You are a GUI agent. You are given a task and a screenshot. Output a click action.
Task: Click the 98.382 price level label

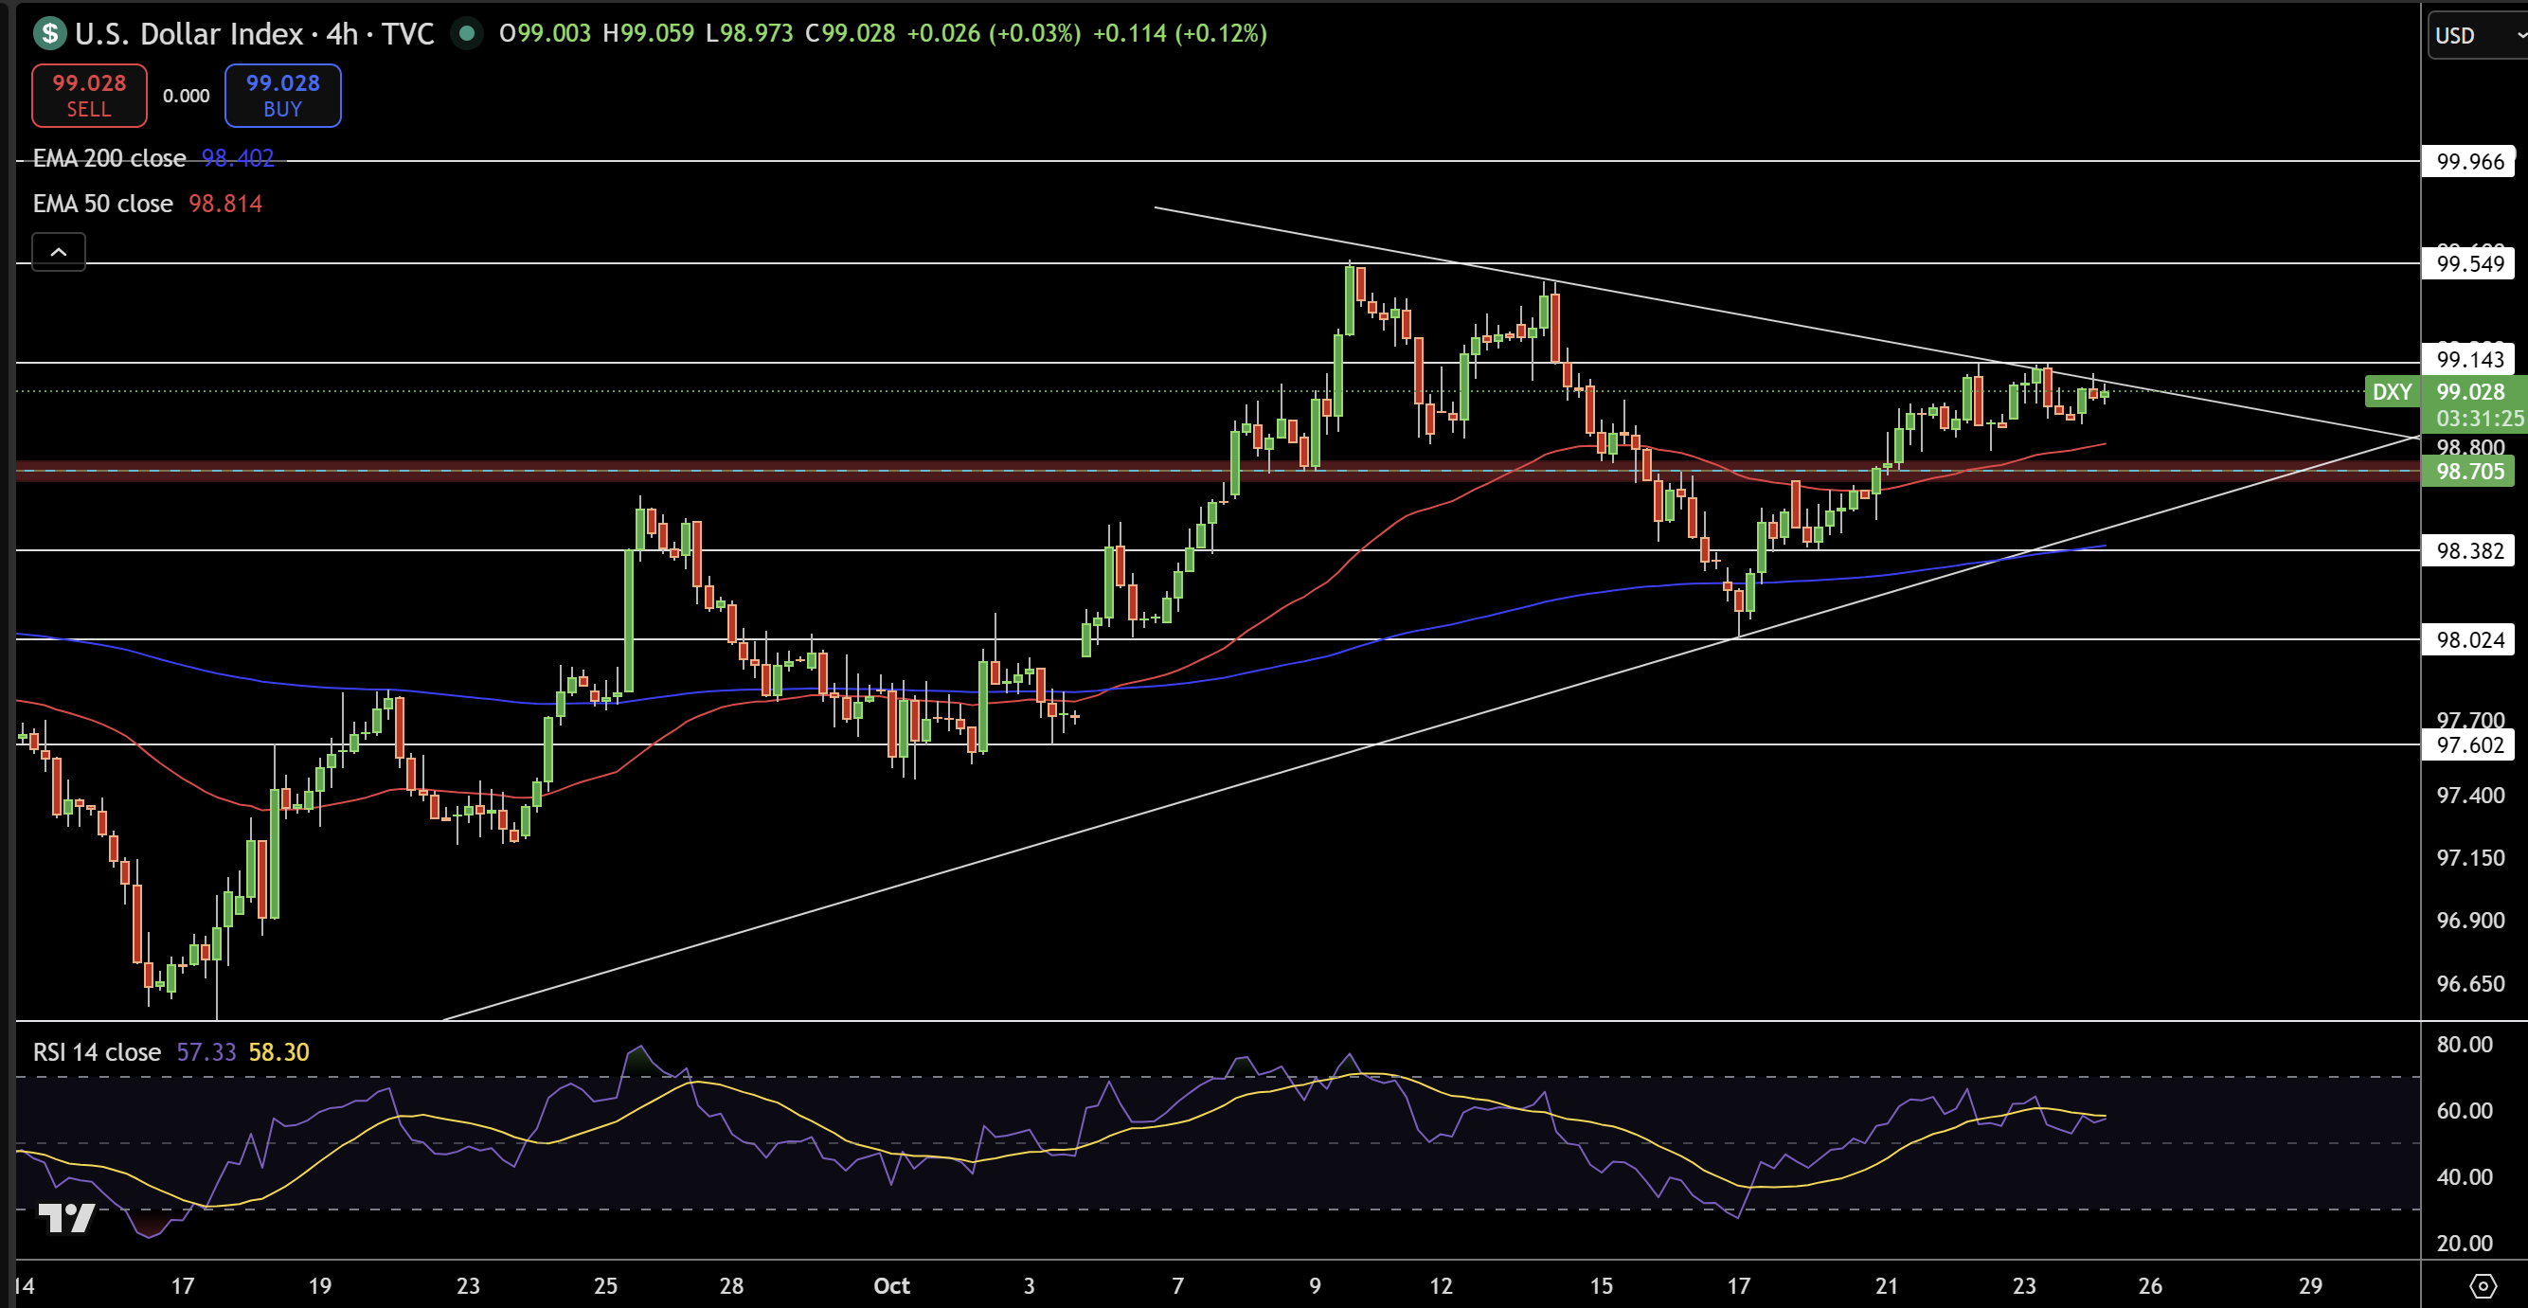click(2469, 550)
